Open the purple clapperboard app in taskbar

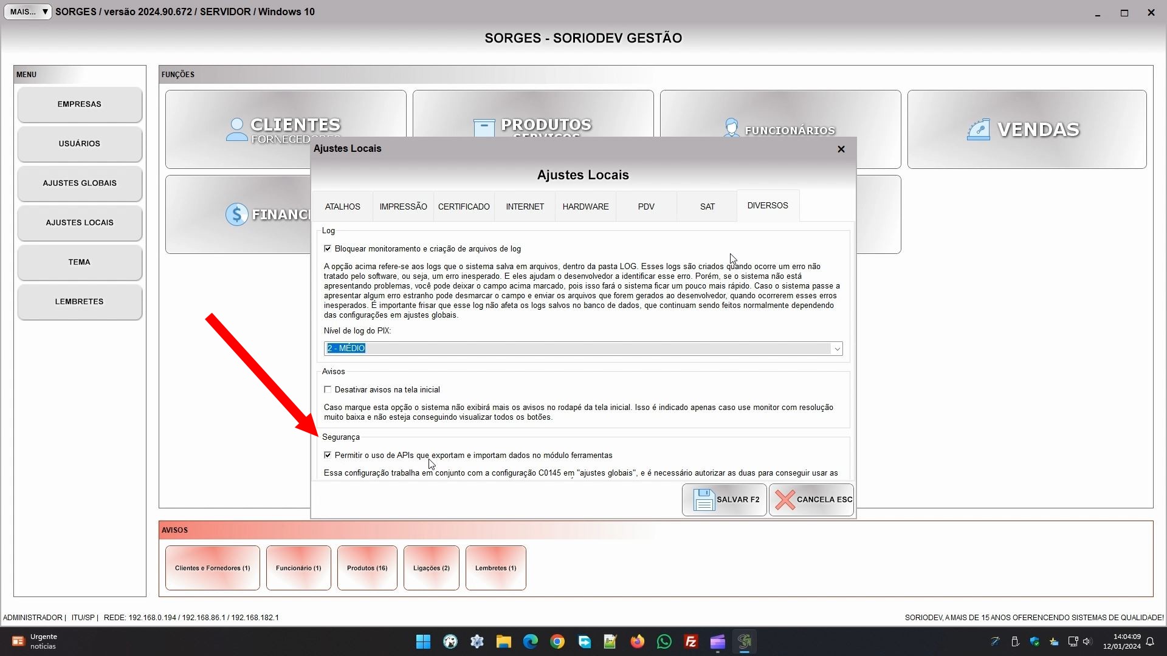click(718, 641)
